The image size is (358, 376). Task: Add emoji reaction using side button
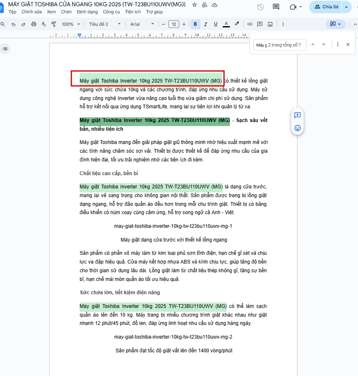[297, 128]
